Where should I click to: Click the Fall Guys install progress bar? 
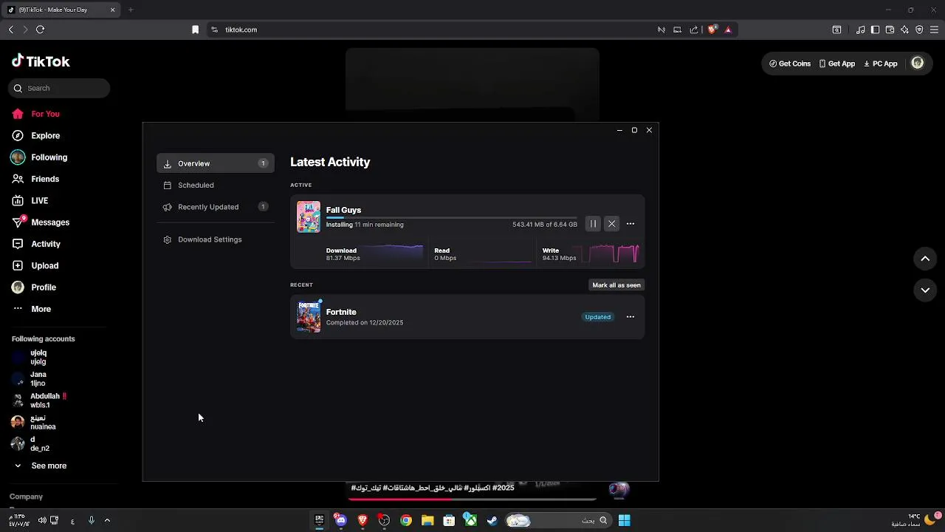(x=452, y=218)
